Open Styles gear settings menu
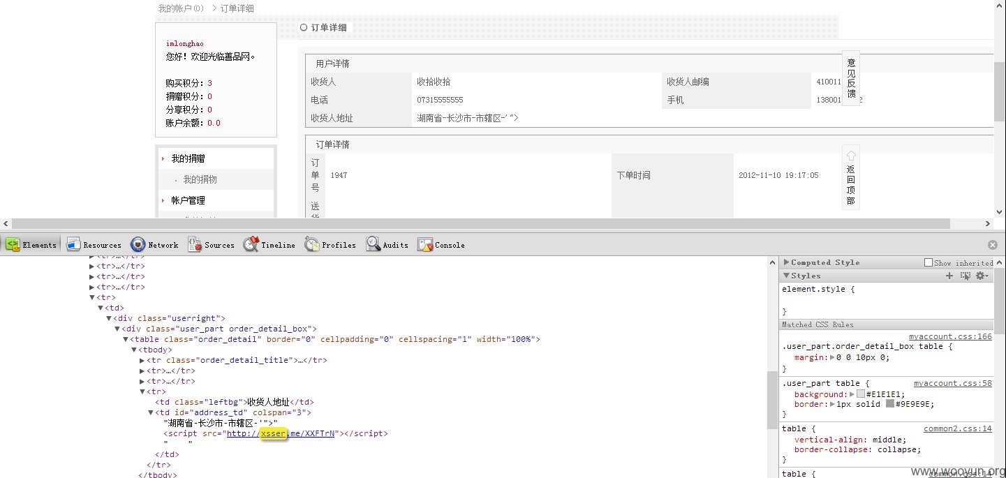Screen dimensions: 1006x478 coord(982,276)
